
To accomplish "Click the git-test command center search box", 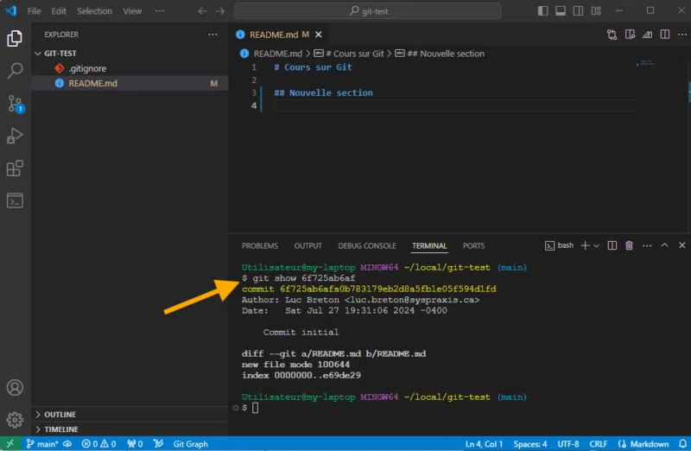I will click(x=367, y=11).
